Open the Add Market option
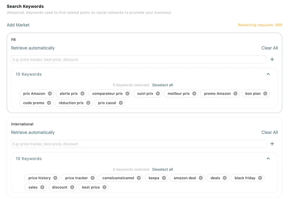Viewport: 289px width, 201px height. [18, 25]
